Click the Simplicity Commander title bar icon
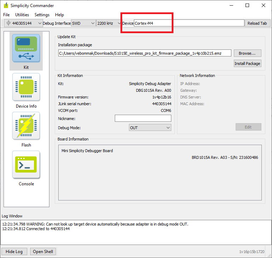Viewport: 272px width, 258px height. pyautogui.click(x=6, y=6)
